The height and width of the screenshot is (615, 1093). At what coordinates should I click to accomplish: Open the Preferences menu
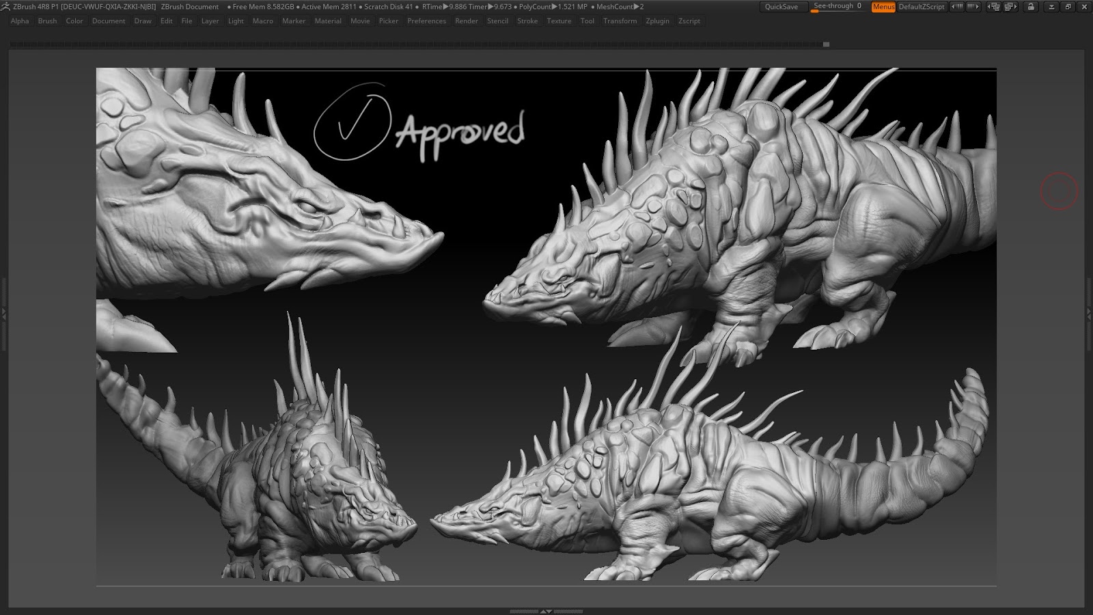426,21
